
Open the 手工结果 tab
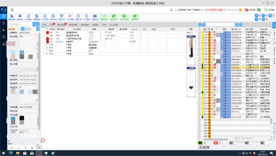113,25
